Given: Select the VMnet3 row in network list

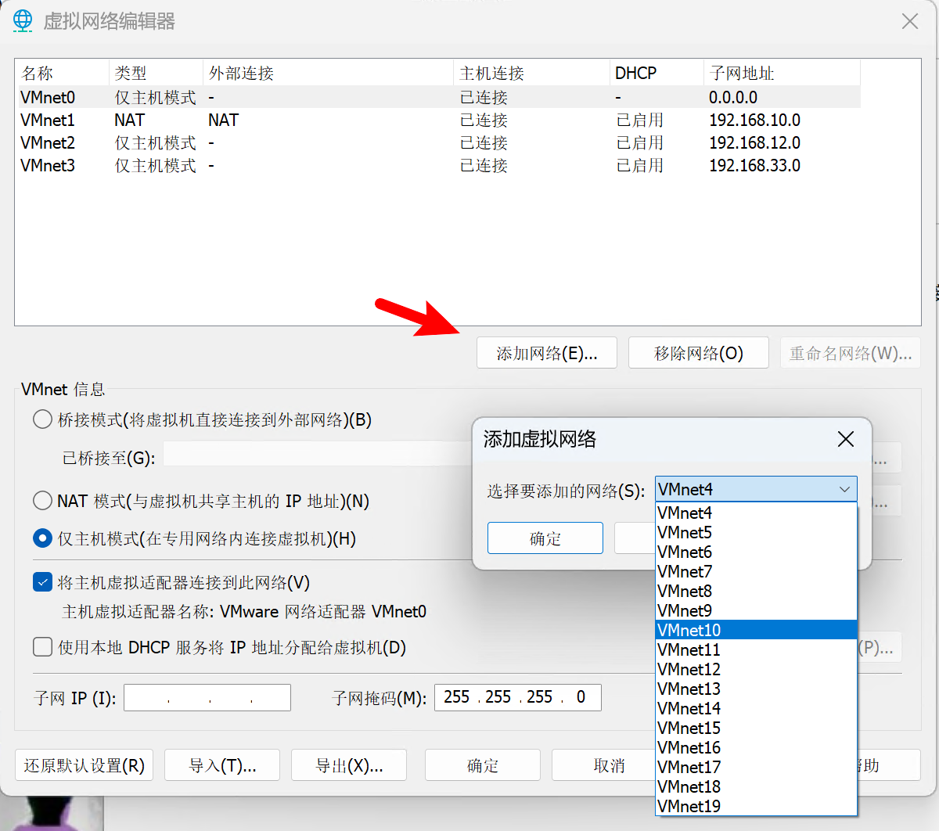Looking at the screenshot, I should click(x=439, y=165).
